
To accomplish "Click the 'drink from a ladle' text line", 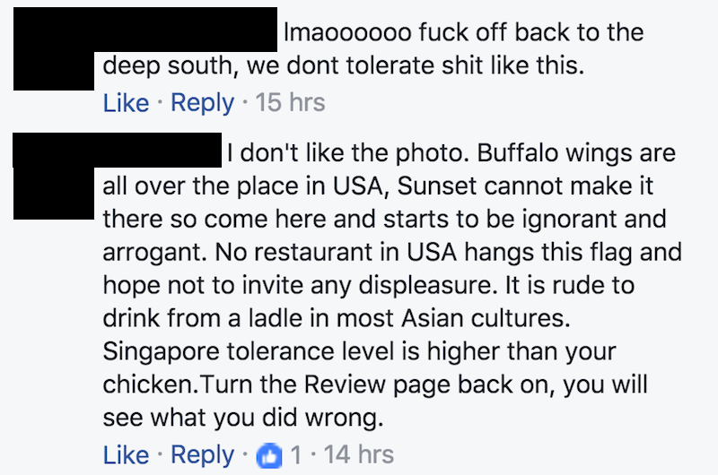I will (x=337, y=318).
